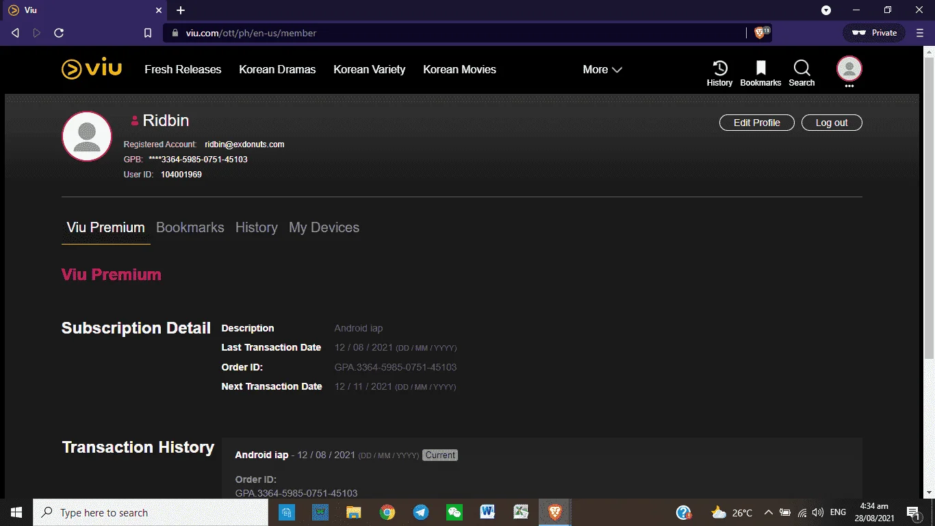The height and width of the screenshot is (526, 935).
Task: Open Microsoft Excel from taskbar
Action: point(521,512)
